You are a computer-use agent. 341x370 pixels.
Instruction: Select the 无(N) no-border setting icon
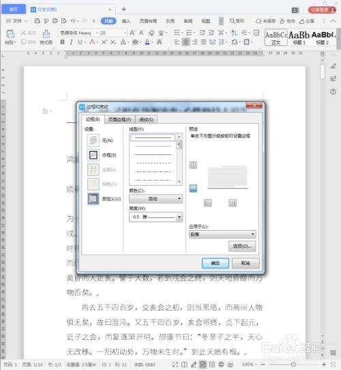pyautogui.click(x=93, y=140)
